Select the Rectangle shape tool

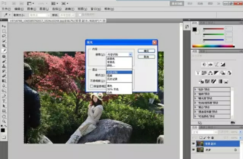point(4,111)
